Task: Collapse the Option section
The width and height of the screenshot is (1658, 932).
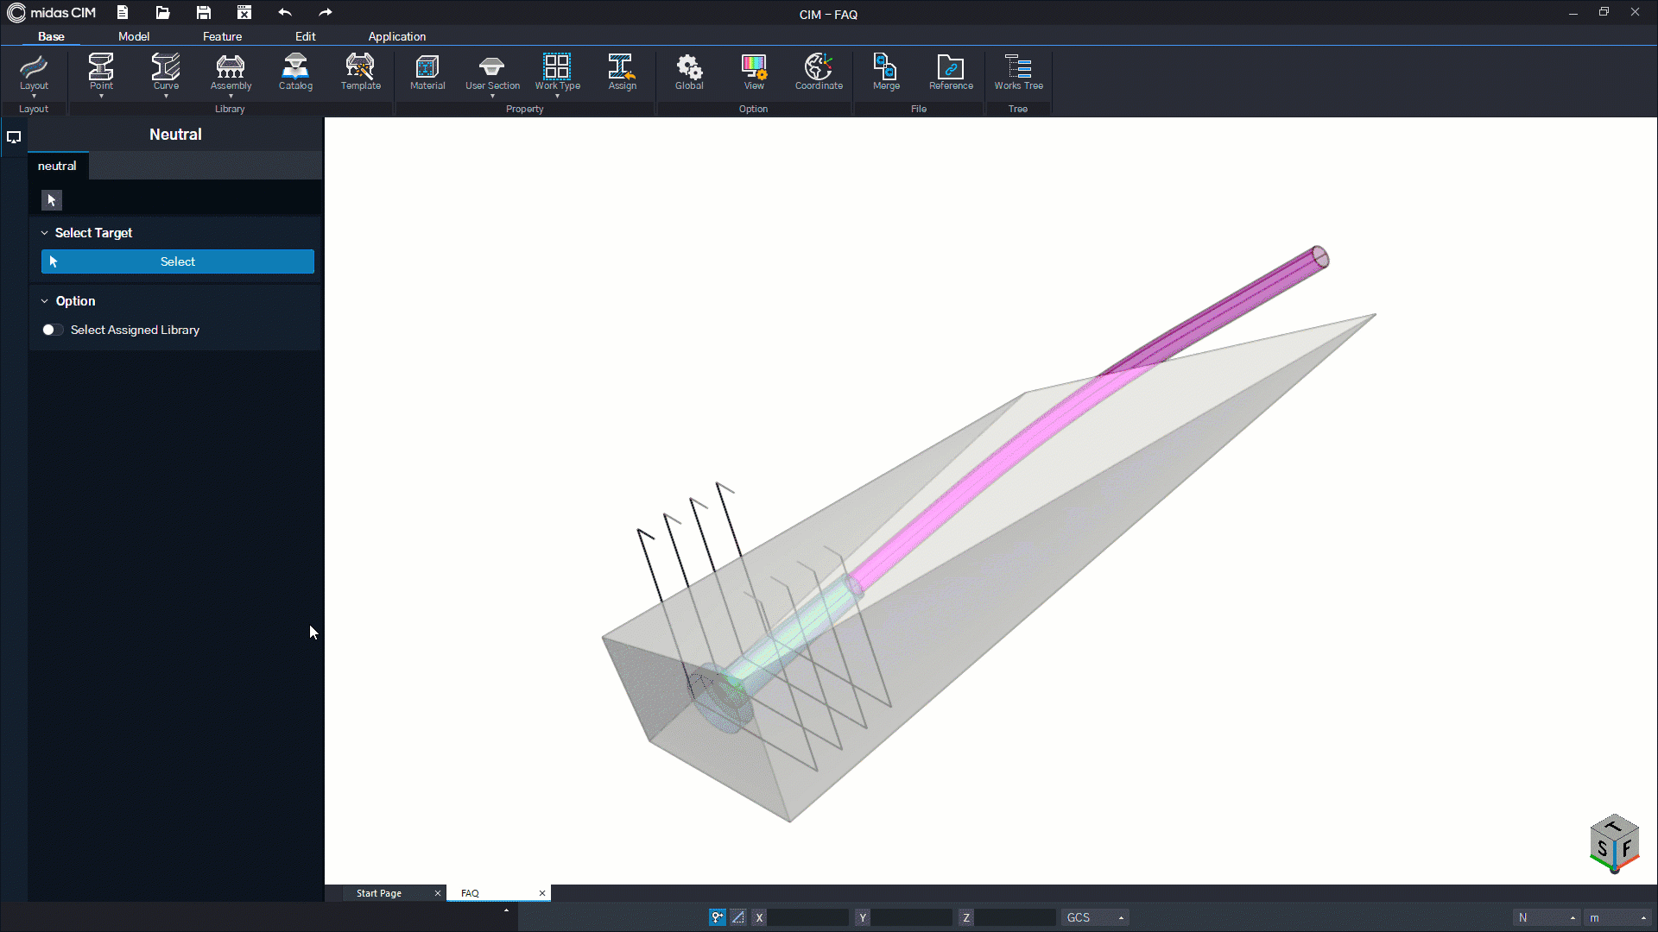Action: point(45,301)
